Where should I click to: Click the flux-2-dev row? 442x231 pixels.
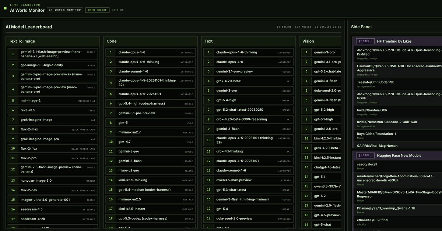[x=52, y=190]
